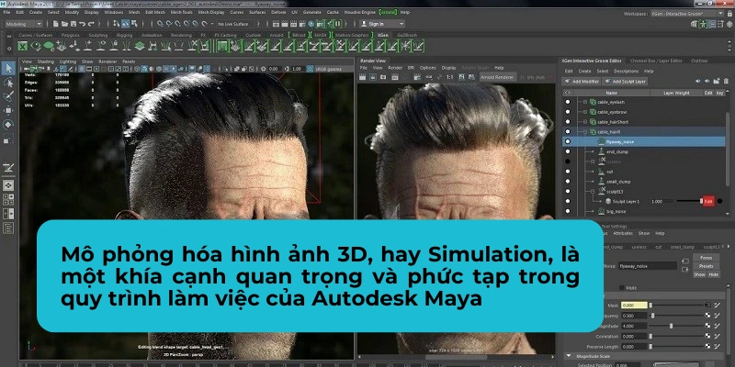Image resolution: width=735 pixels, height=367 pixels.
Task: Click the green stacked-layers shelf icon
Action: pos(140,46)
